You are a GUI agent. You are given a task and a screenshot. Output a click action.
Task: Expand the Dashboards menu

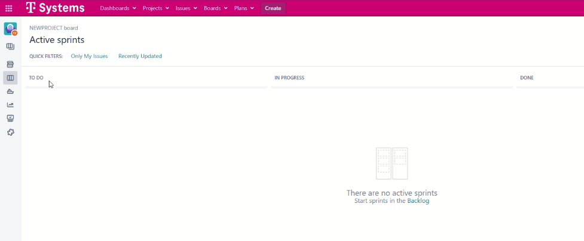click(118, 8)
